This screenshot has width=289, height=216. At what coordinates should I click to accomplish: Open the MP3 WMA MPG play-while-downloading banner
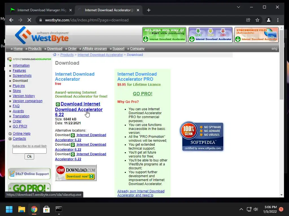[164, 35]
